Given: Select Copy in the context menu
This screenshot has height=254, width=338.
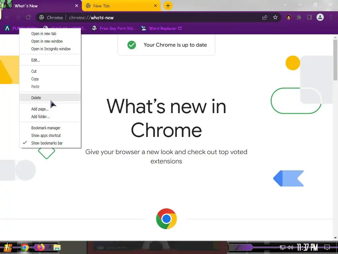Looking at the screenshot, I should (x=50, y=79).
